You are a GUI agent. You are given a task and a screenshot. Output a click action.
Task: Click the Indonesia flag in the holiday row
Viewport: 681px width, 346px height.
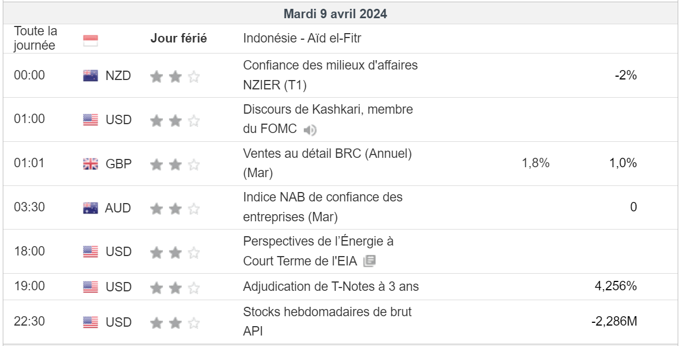[91, 40]
